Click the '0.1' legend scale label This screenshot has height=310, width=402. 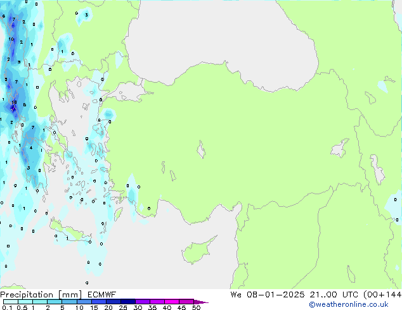[x=7, y=307]
